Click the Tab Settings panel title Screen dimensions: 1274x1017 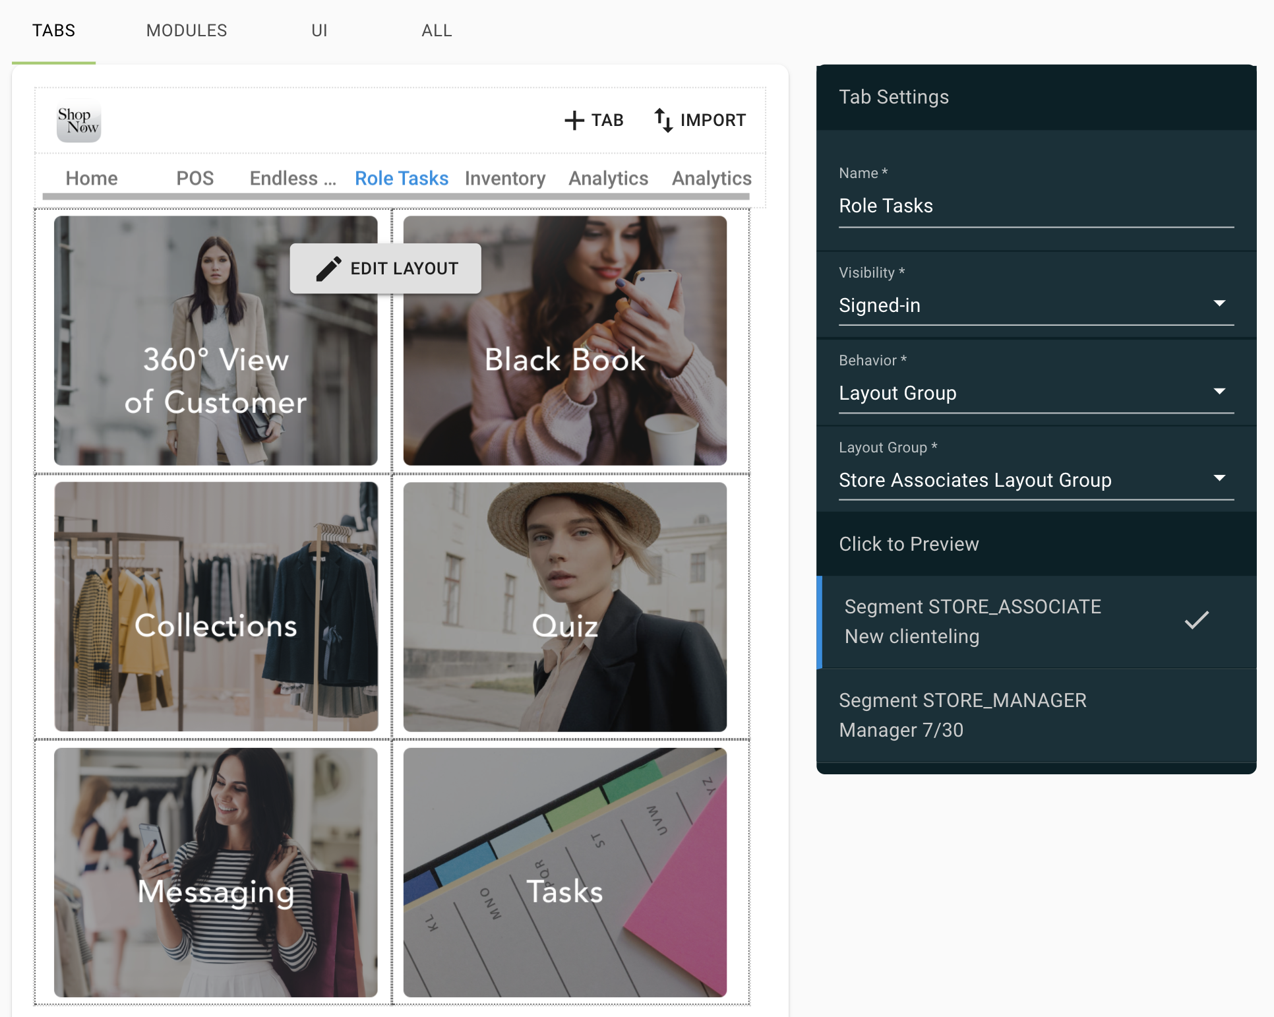tap(894, 97)
